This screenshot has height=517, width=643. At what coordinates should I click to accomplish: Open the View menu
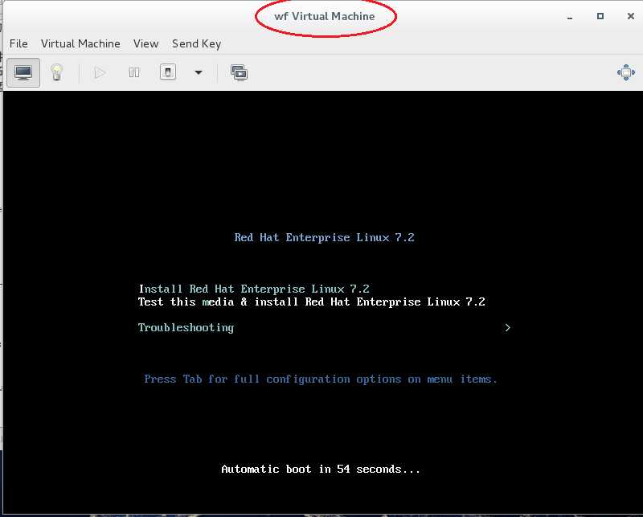[145, 43]
